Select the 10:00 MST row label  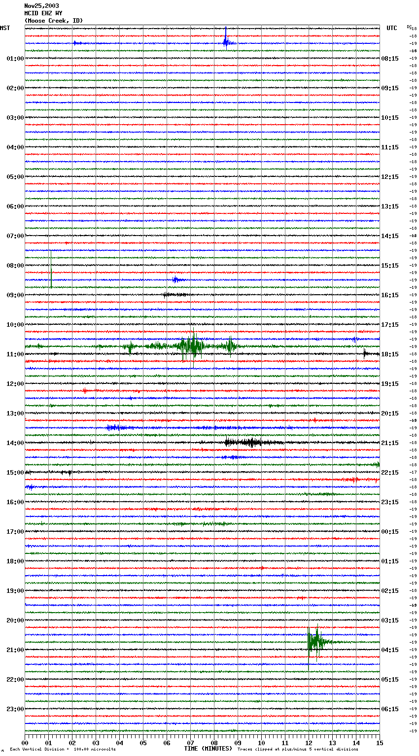pyautogui.click(x=15, y=325)
